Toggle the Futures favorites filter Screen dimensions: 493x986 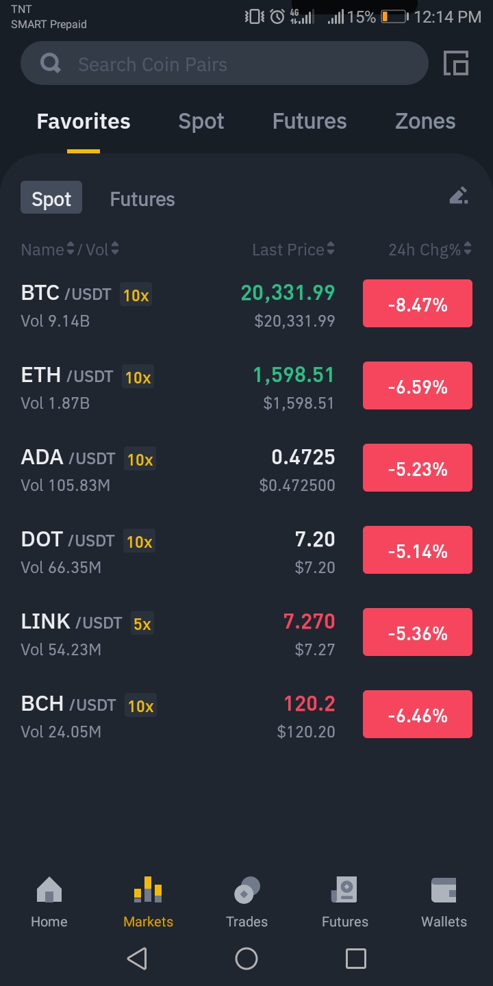pos(142,199)
